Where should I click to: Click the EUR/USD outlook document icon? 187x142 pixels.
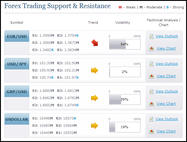(152, 36)
